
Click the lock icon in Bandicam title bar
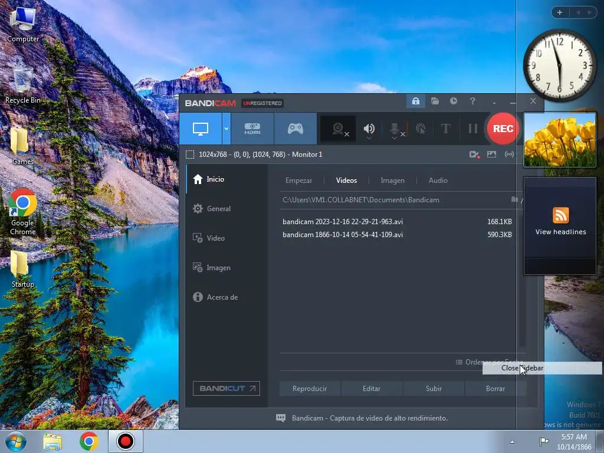point(416,101)
